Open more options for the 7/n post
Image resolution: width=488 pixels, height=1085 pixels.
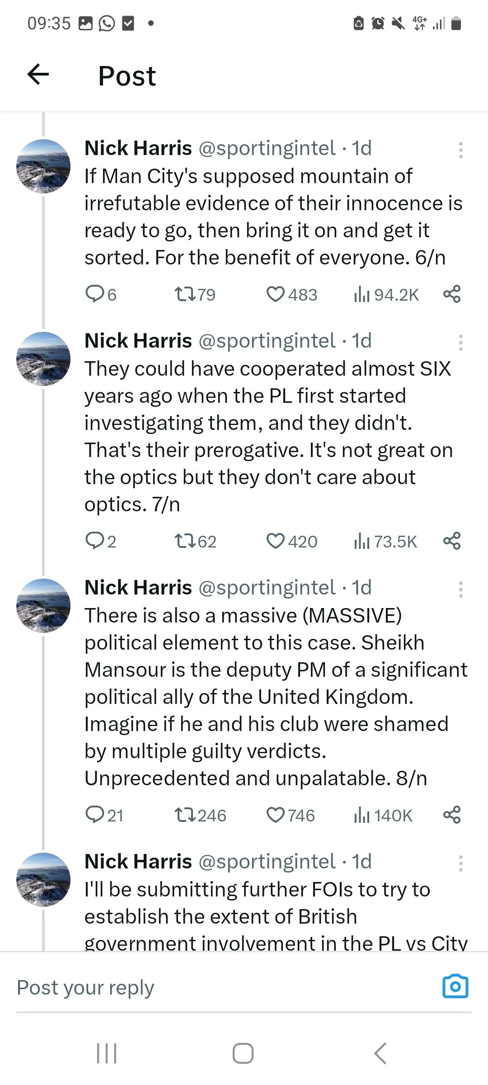pyautogui.click(x=460, y=343)
